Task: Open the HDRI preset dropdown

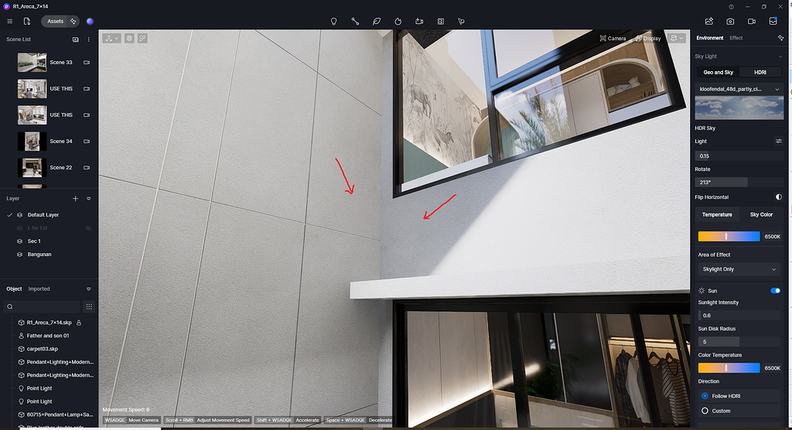Action: [x=739, y=89]
